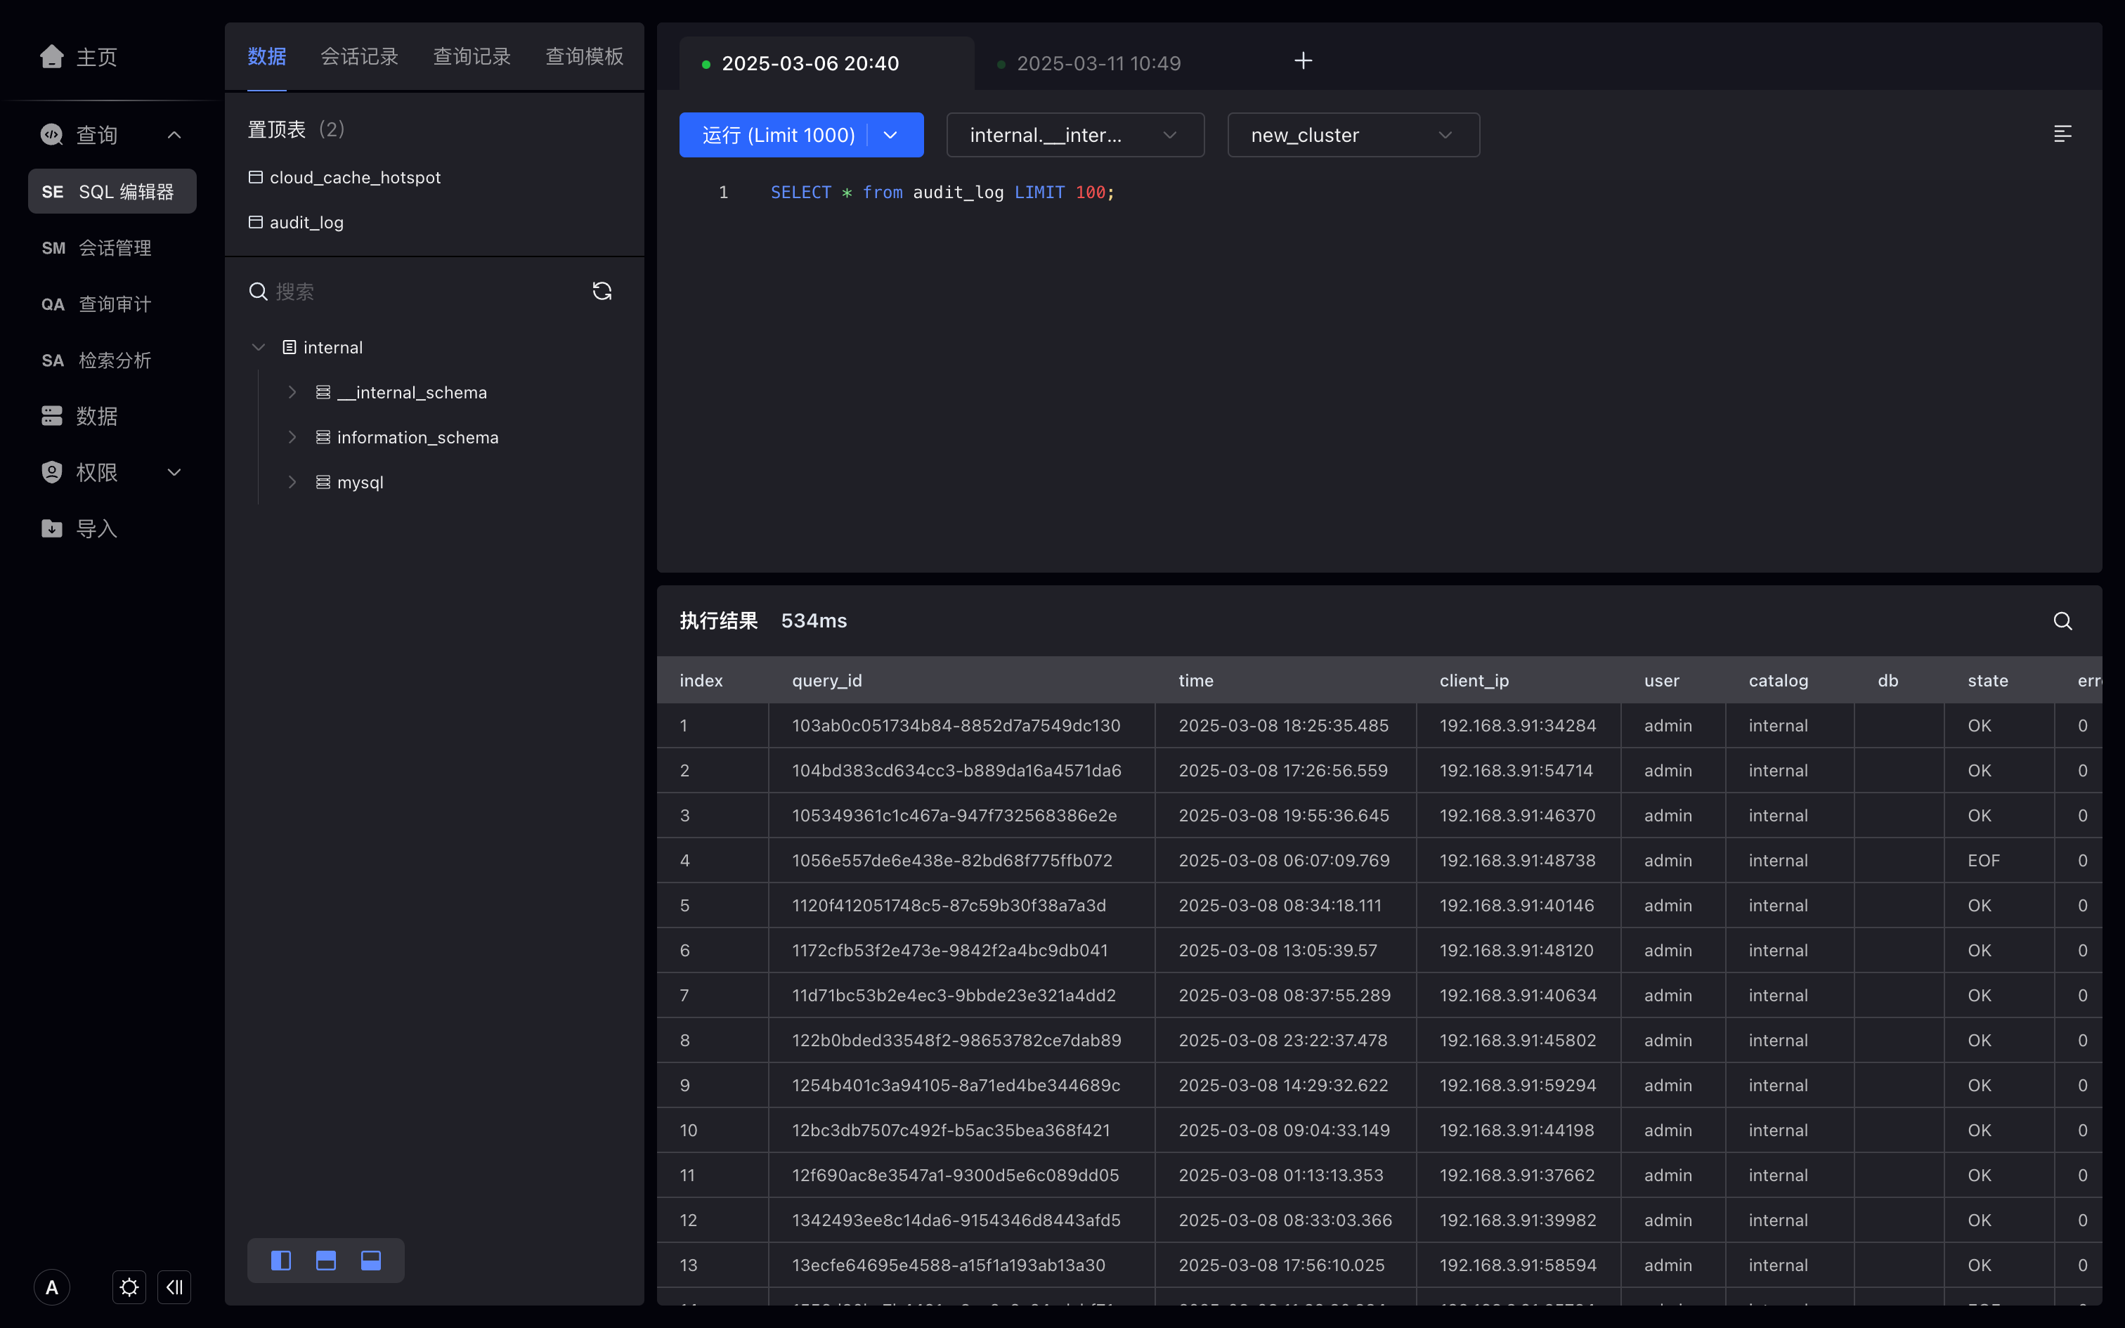Open the SQL 编辑器 page

[112, 191]
